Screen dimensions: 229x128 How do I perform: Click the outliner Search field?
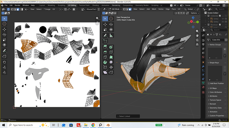tap(221, 9)
